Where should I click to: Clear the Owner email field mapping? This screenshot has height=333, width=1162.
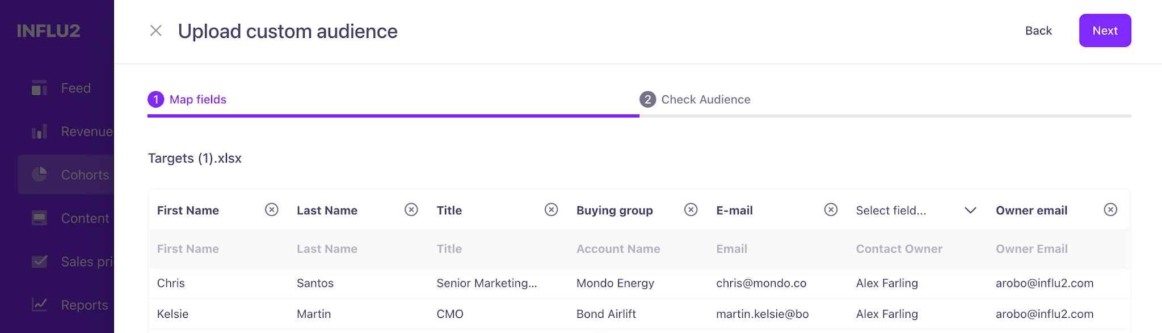point(1111,210)
